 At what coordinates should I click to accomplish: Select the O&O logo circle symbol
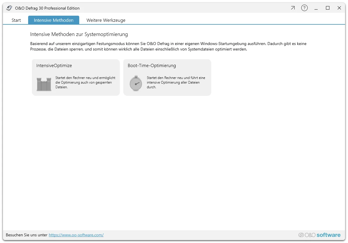pos(301,235)
